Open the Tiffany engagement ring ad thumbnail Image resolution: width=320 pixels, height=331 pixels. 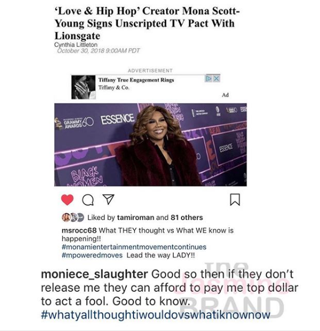tap(83, 87)
